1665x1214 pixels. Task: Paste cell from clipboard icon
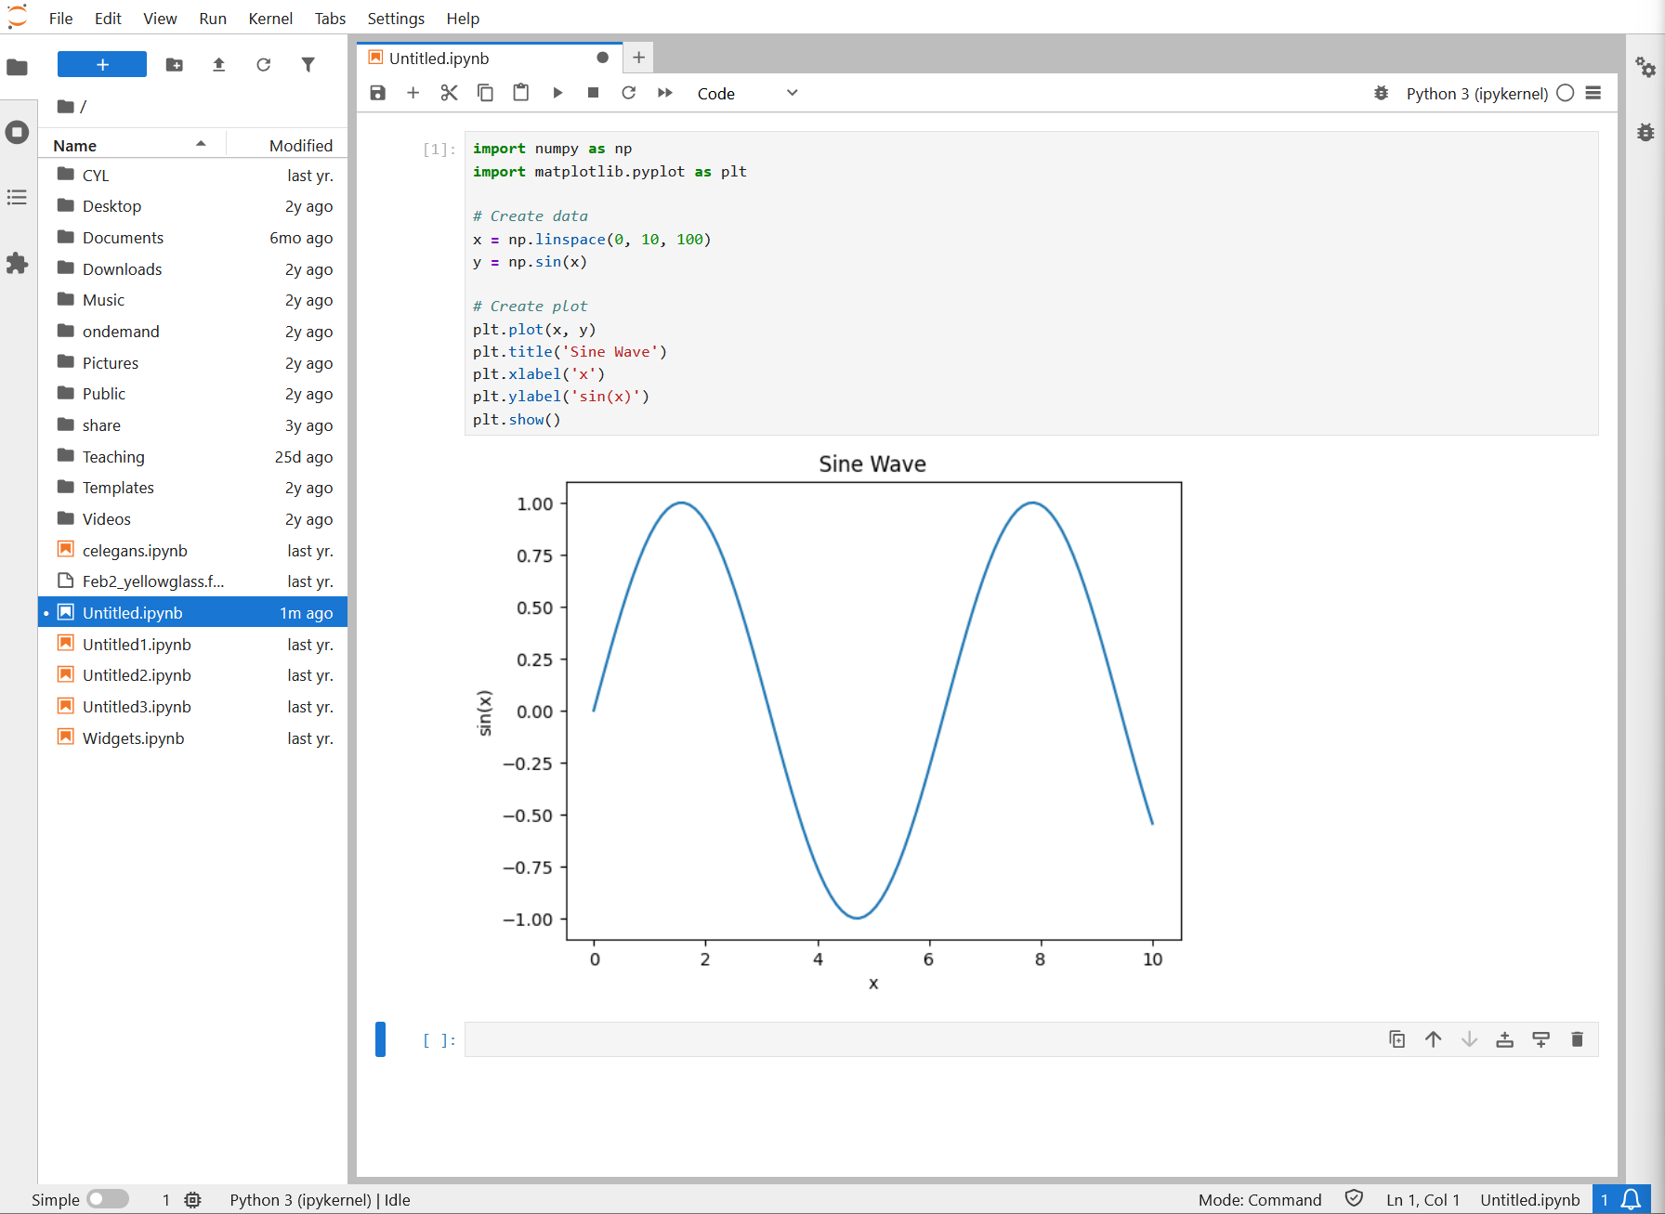[521, 93]
